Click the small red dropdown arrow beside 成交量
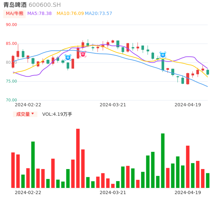 [33, 114]
